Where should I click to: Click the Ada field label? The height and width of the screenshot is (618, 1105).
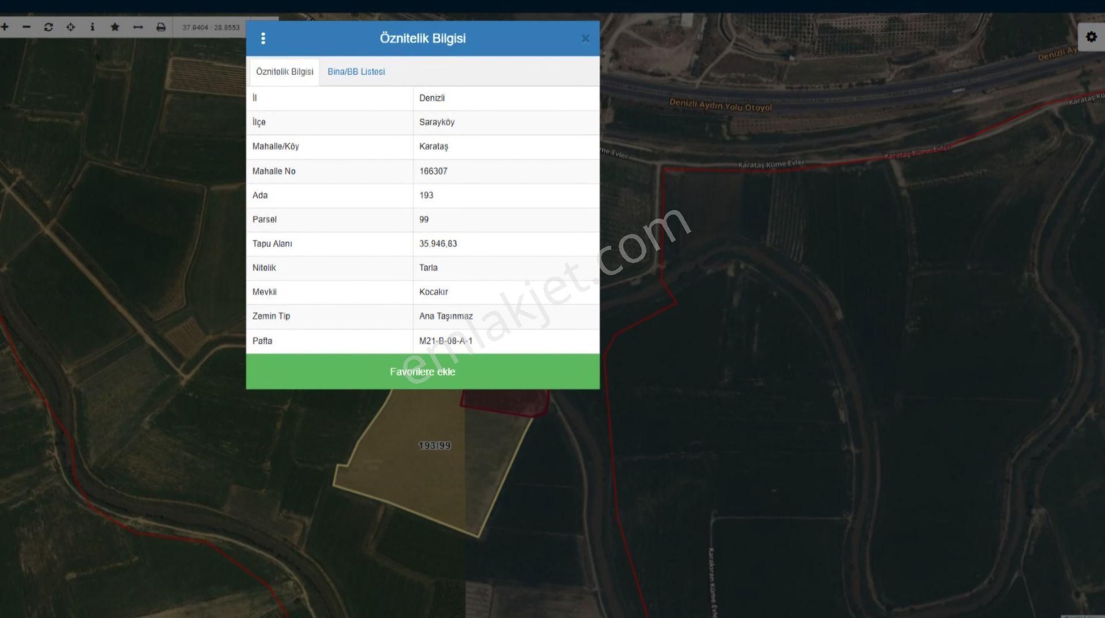(260, 195)
